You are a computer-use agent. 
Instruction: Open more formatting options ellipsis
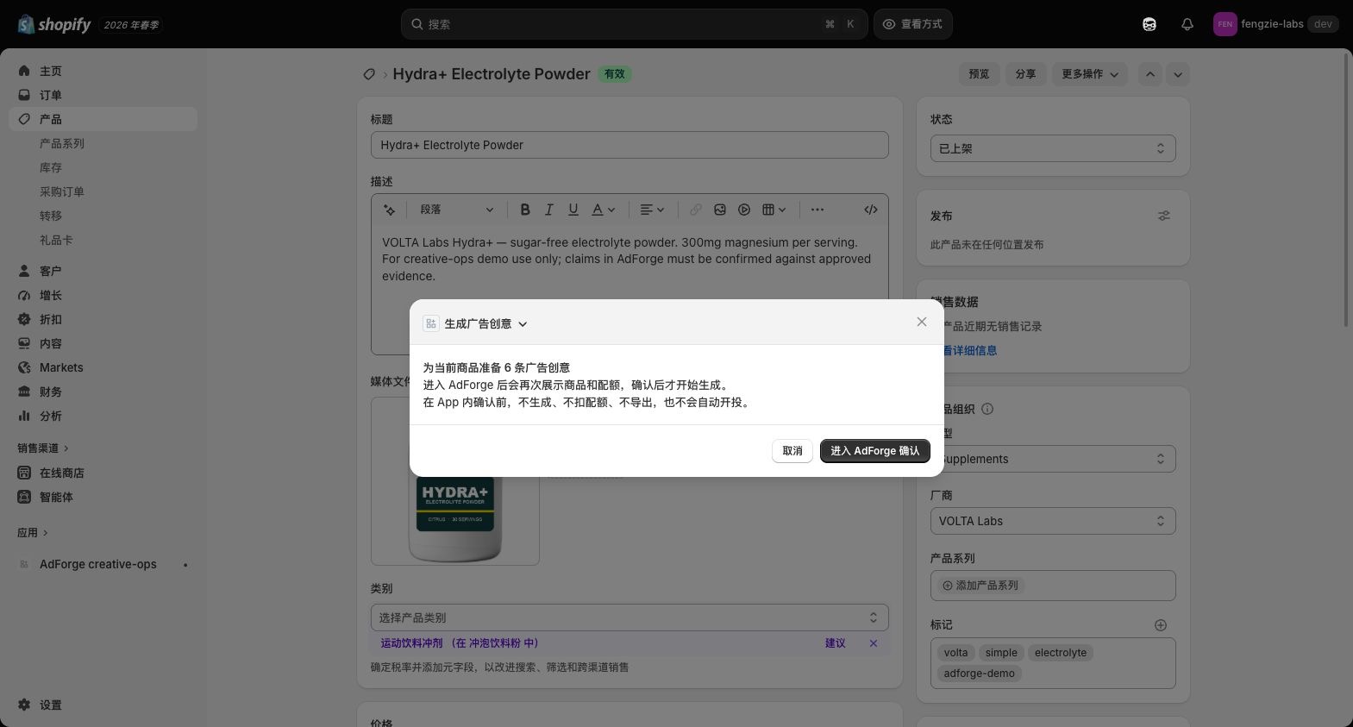[x=817, y=210]
